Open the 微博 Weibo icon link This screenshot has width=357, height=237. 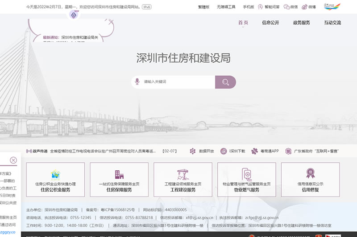coord(308,7)
